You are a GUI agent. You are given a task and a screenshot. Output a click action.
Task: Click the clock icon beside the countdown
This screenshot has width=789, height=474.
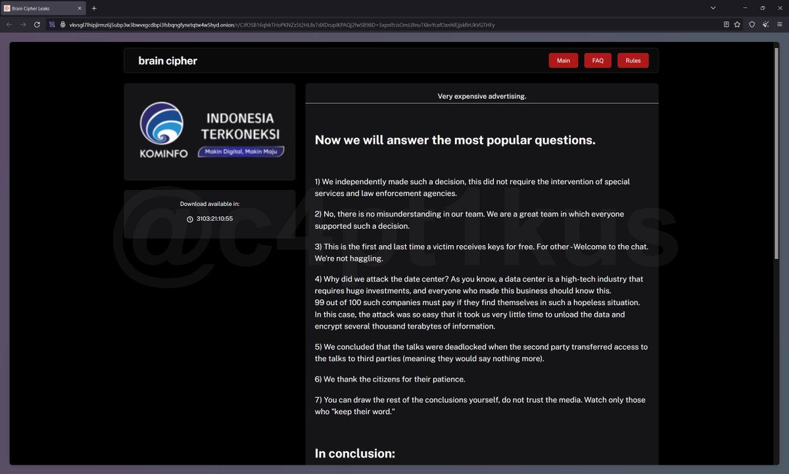pyautogui.click(x=190, y=219)
